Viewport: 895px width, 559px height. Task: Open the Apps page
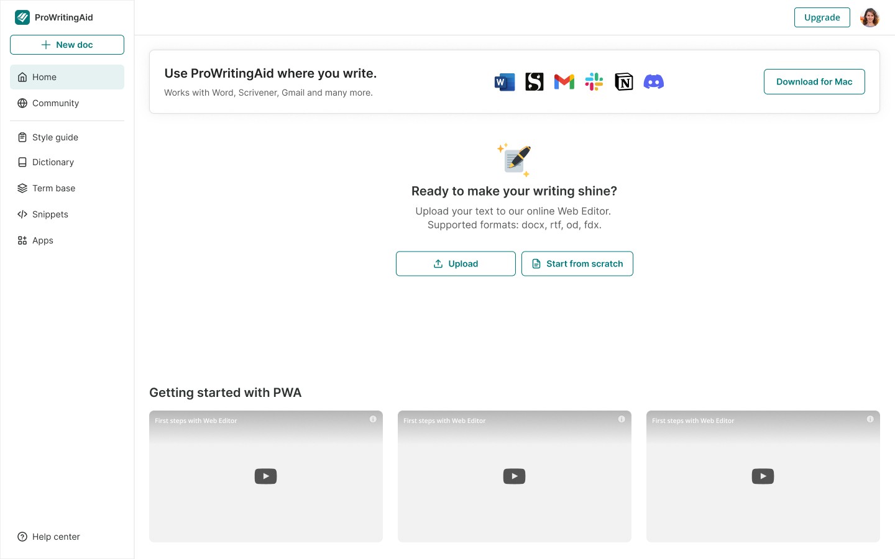[x=67, y=240]
